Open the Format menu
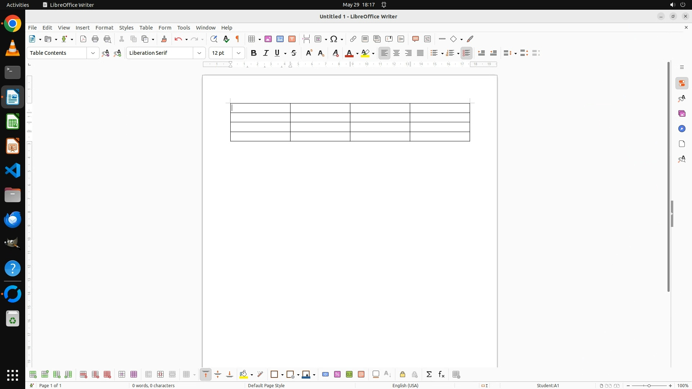Screen dimensions: 692x389 104,28
